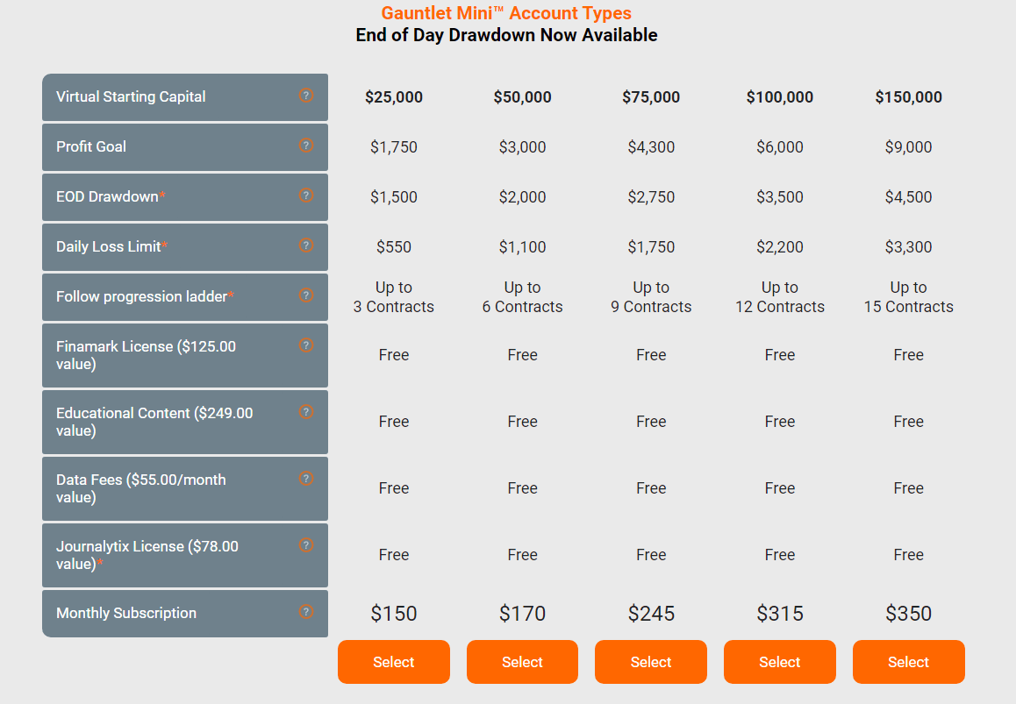Choose Select under the $245 plan

point(650,662)
